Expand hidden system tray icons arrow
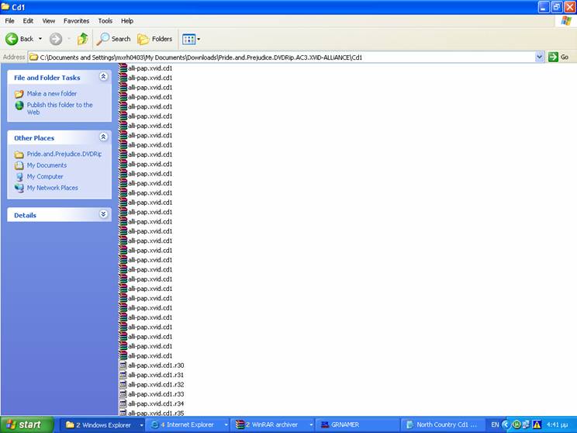The image size is (577, 433). tap(505, 425)
